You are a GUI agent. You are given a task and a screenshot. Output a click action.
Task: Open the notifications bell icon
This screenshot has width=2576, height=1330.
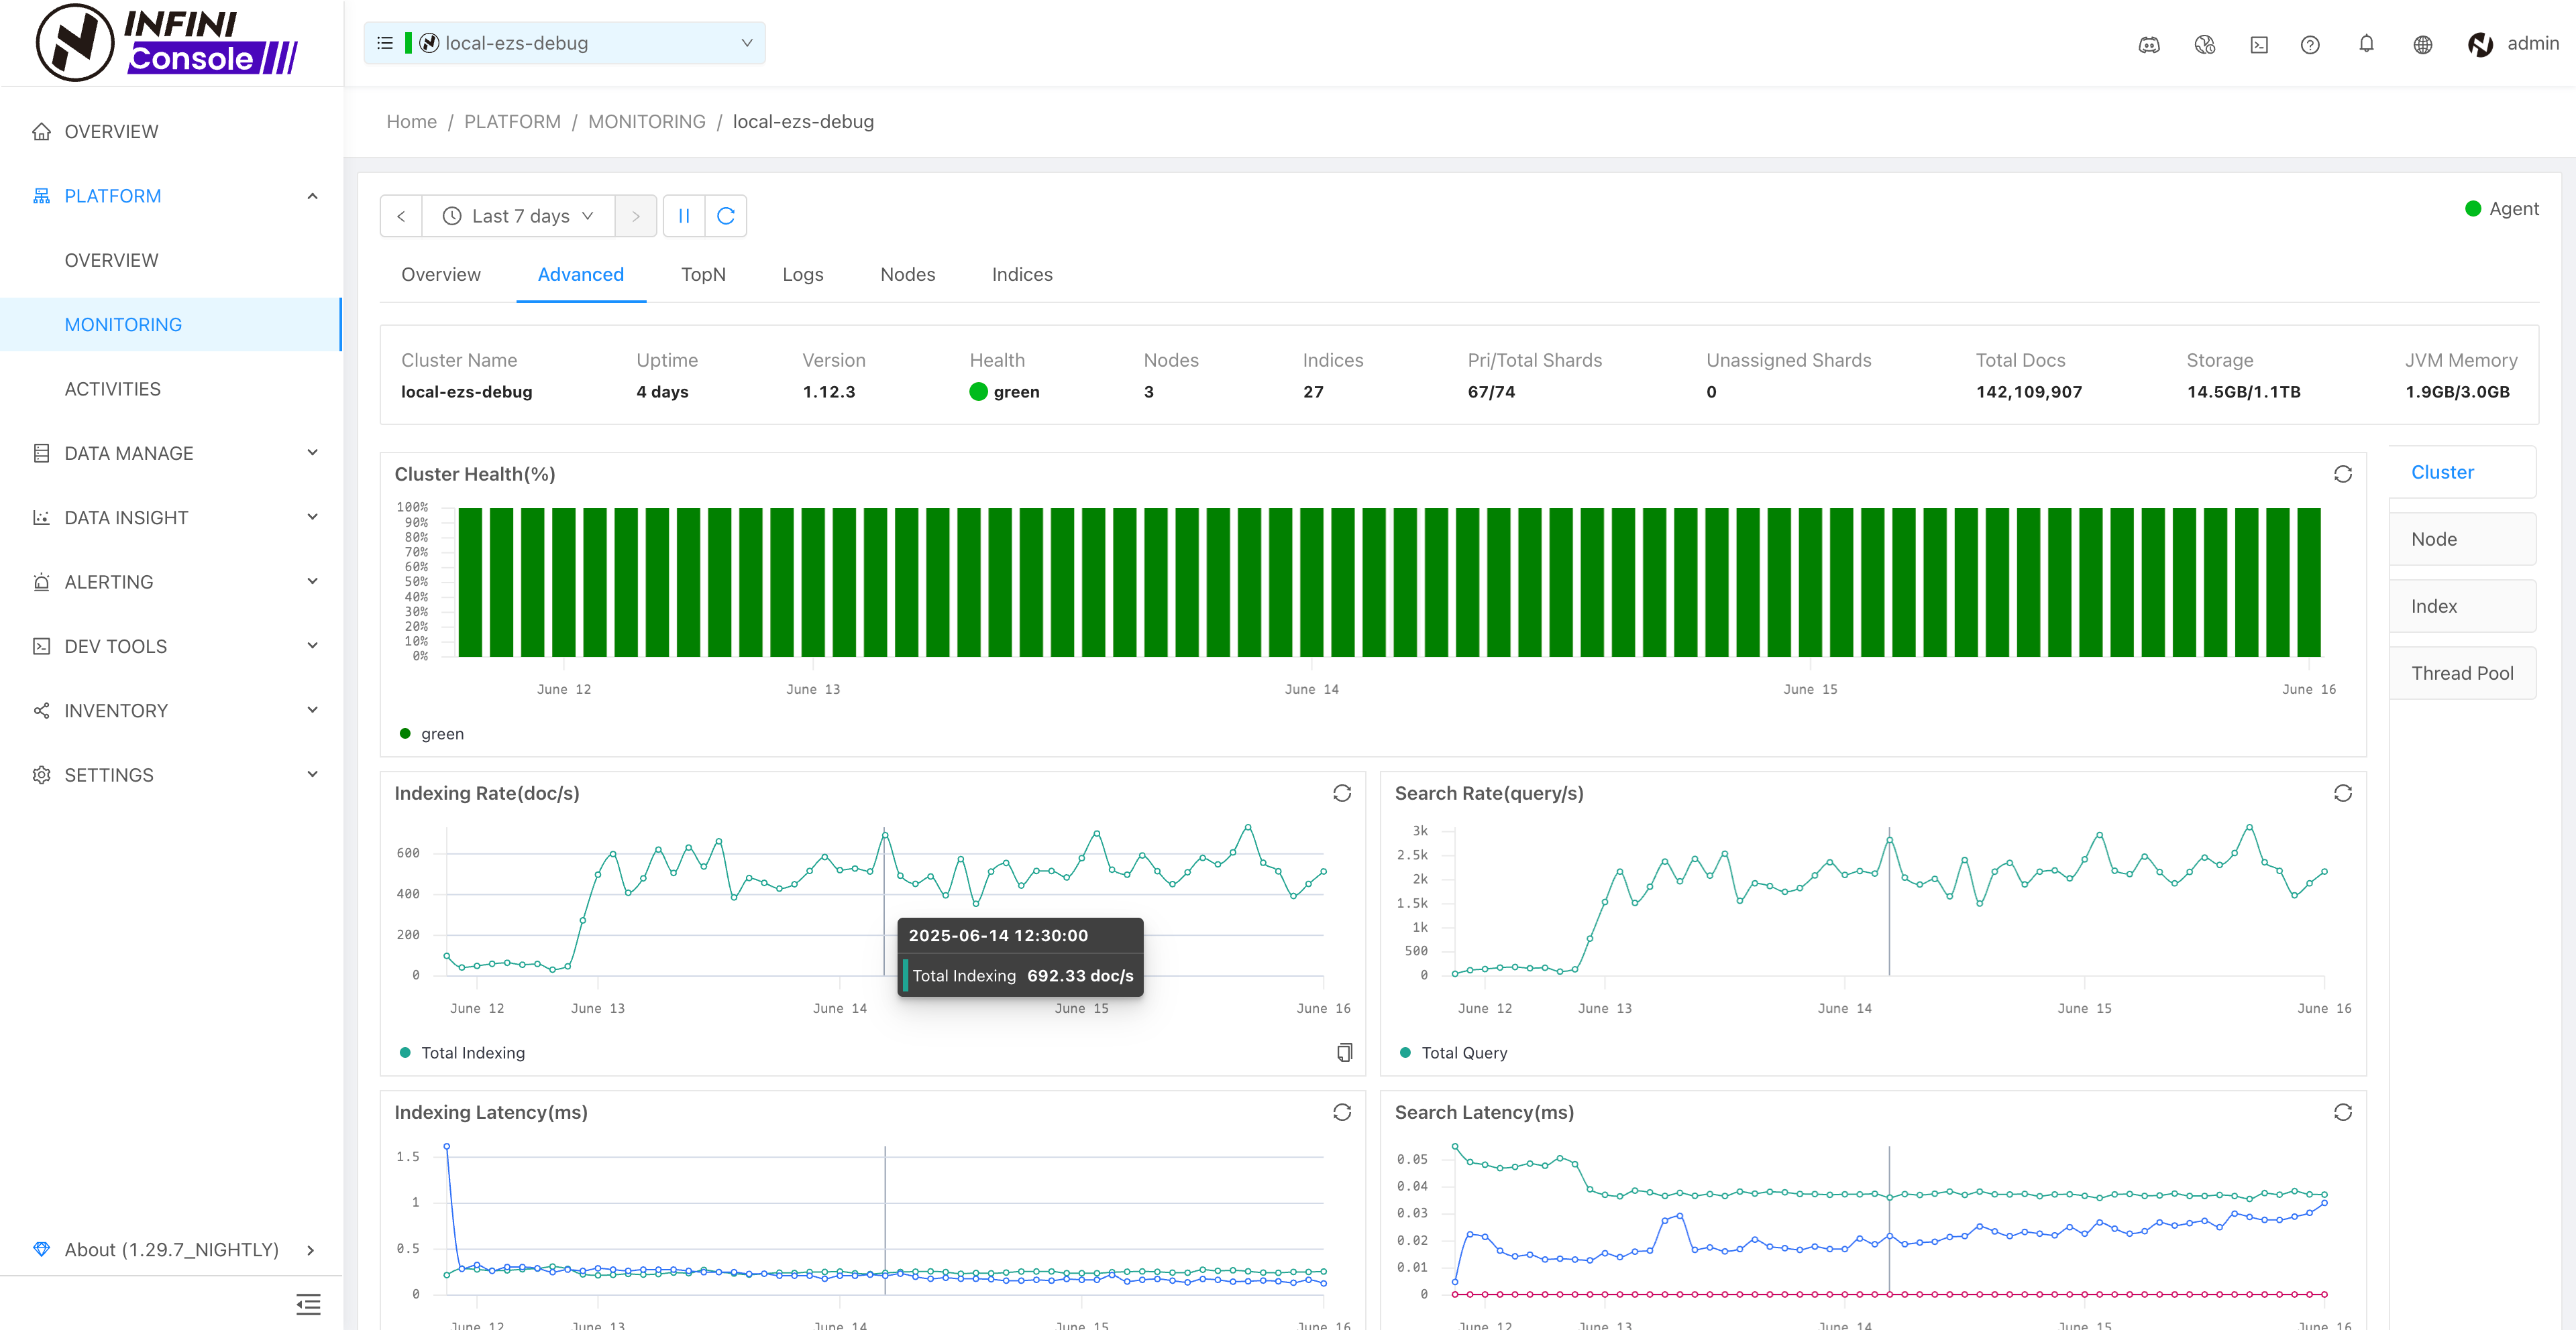2366,44
